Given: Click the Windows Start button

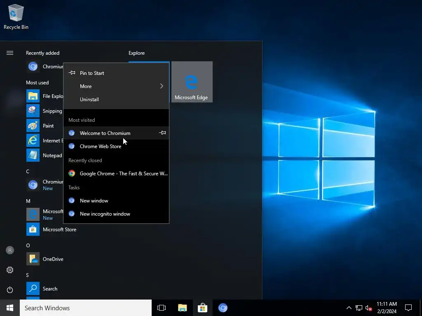Looking at the screenshot, I should pyautogui.click(x=10, y=308).
